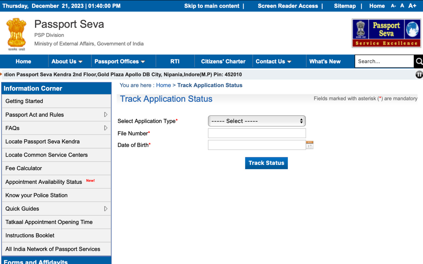The width and height of the screenshot is (423, 264).
Task: Click inside the File Number input field
Action: pos(256,133)
